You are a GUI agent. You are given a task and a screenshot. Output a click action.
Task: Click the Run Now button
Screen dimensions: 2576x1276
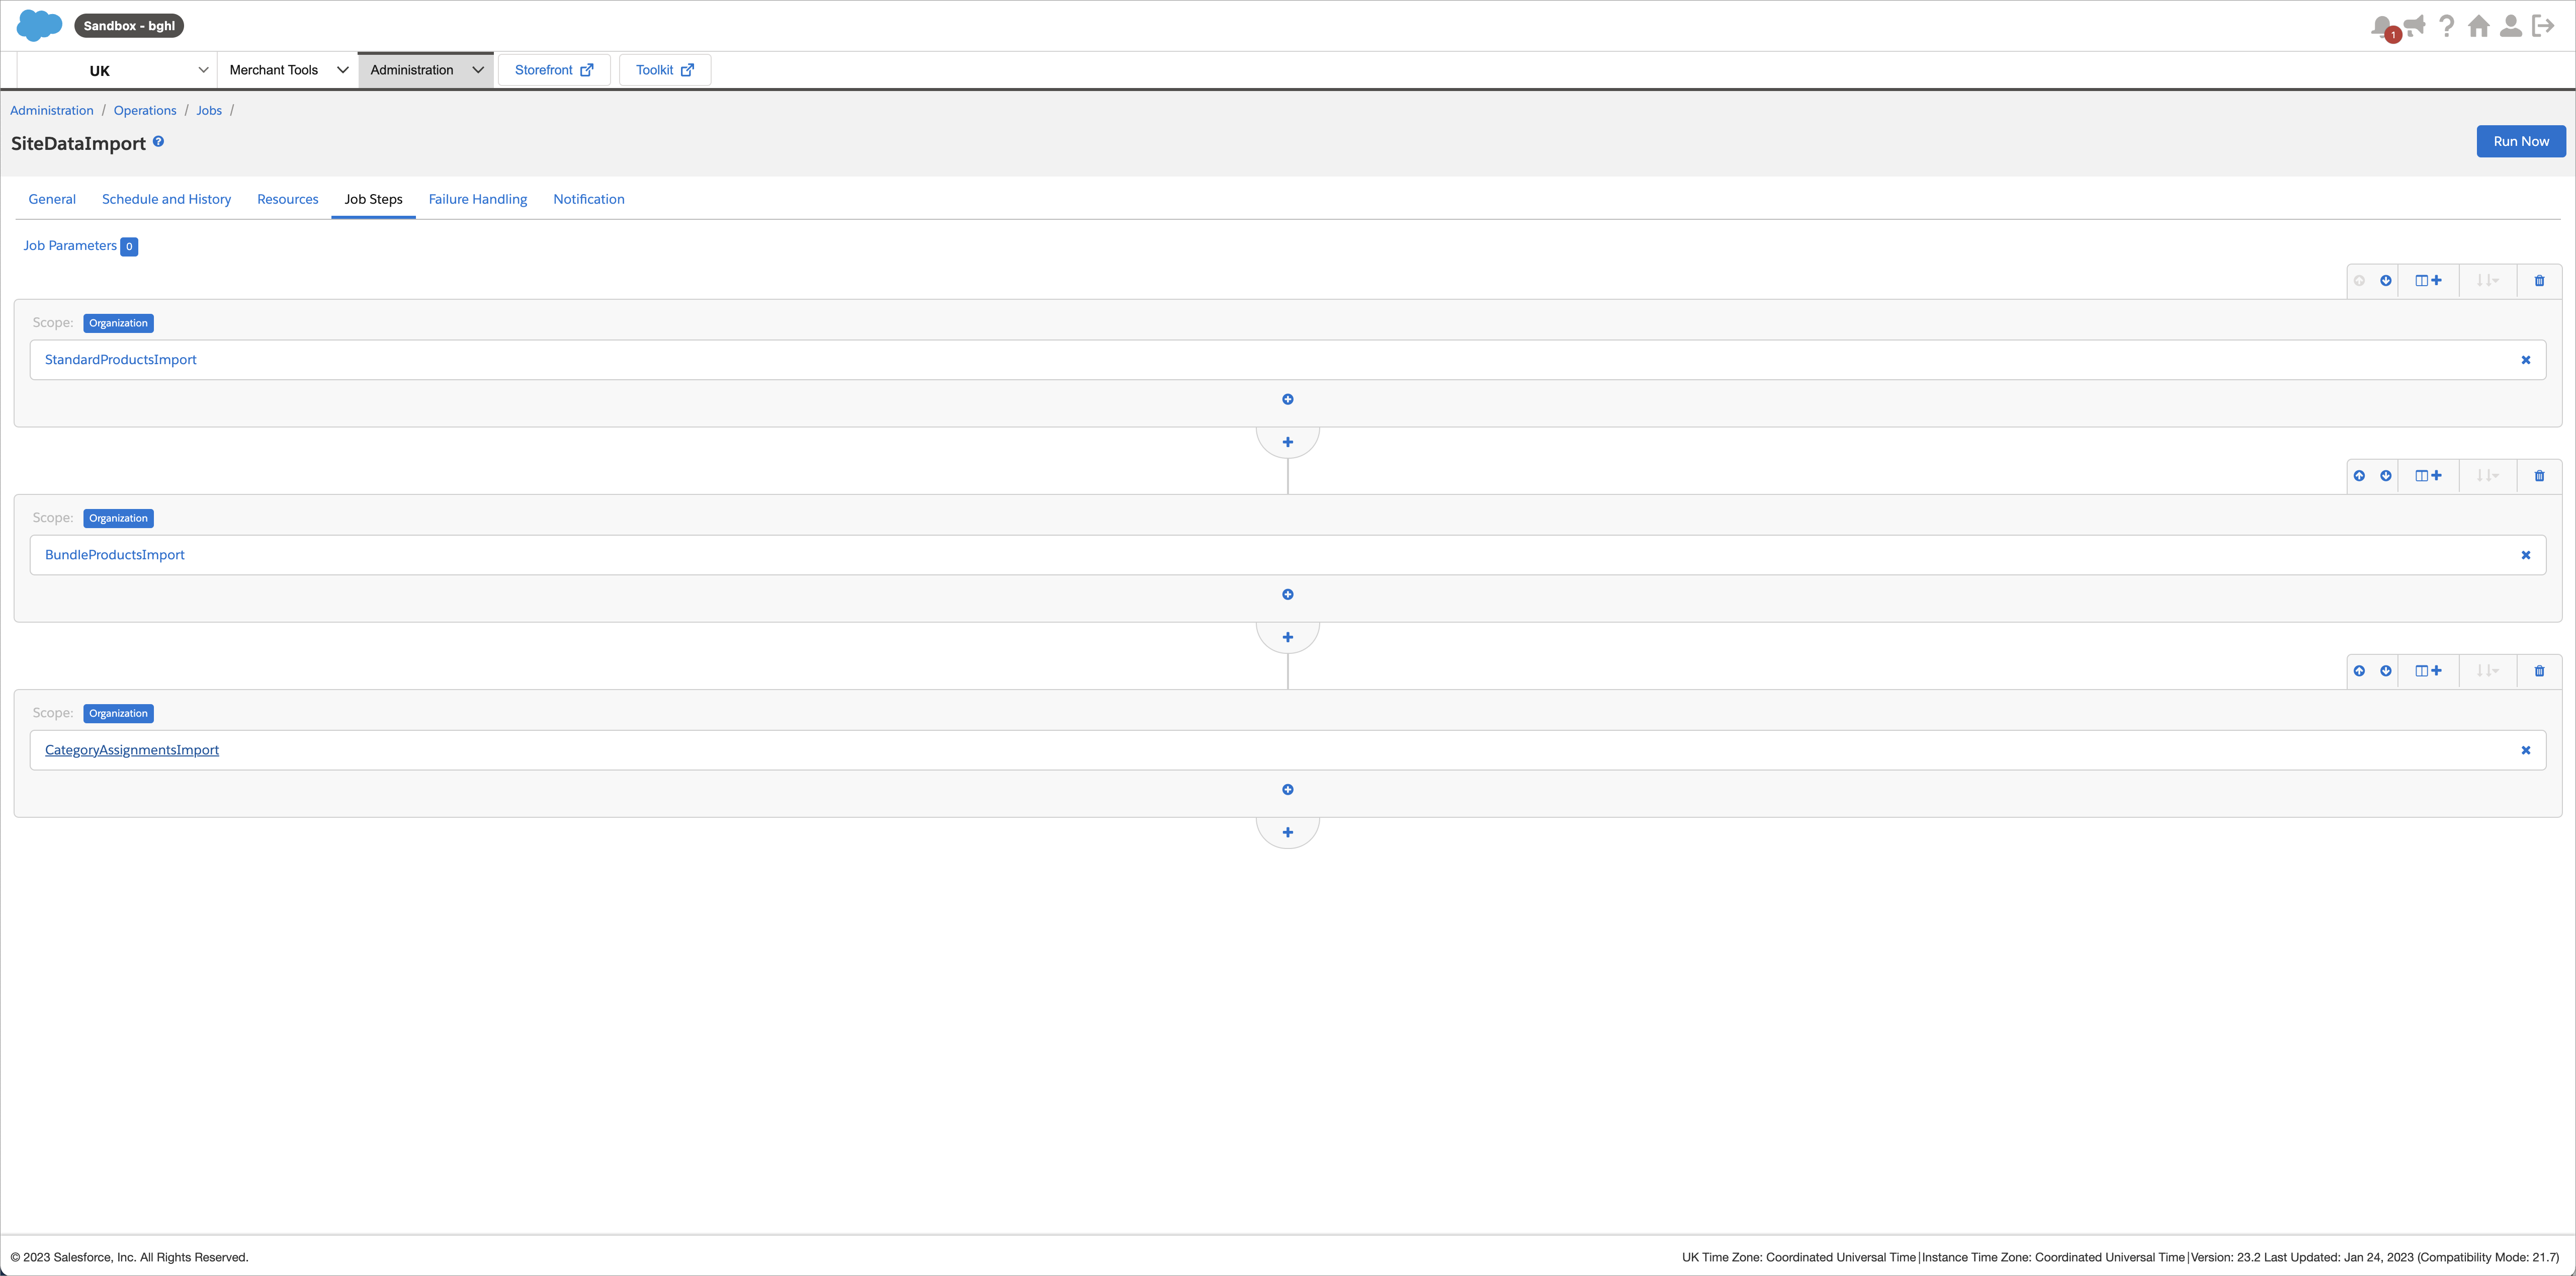(2521, 141)
